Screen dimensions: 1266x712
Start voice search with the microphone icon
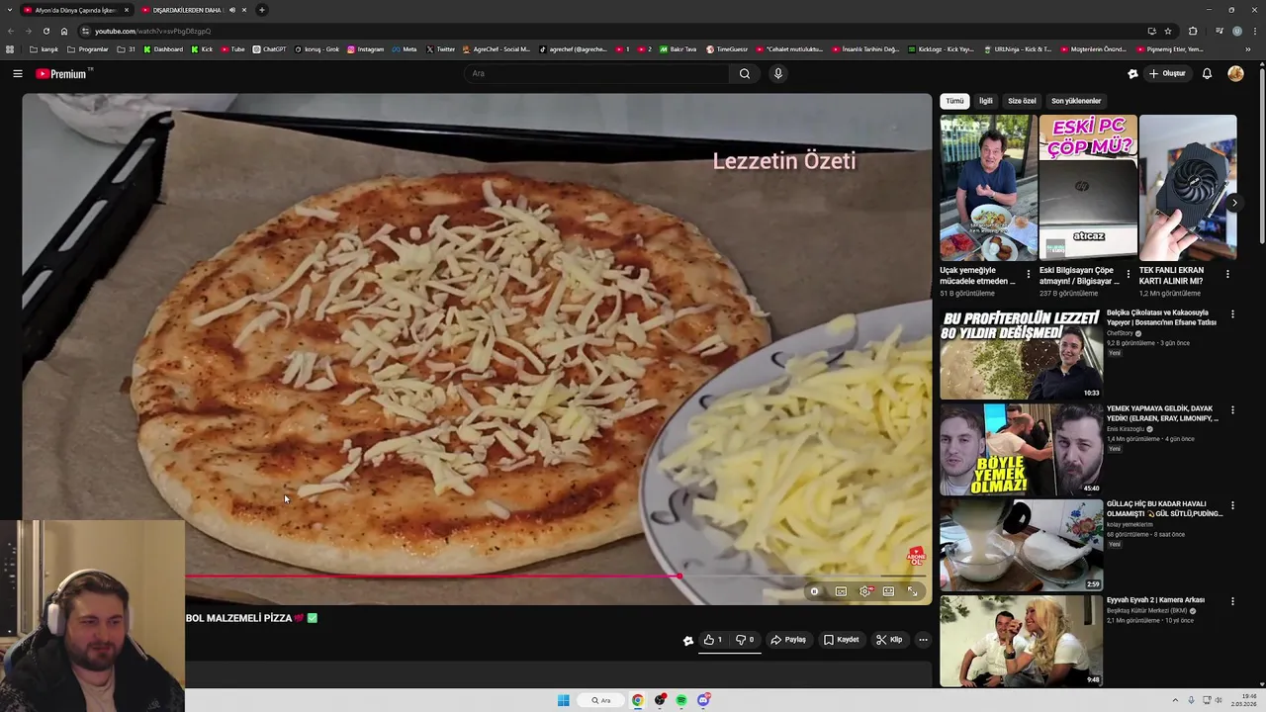778,73
